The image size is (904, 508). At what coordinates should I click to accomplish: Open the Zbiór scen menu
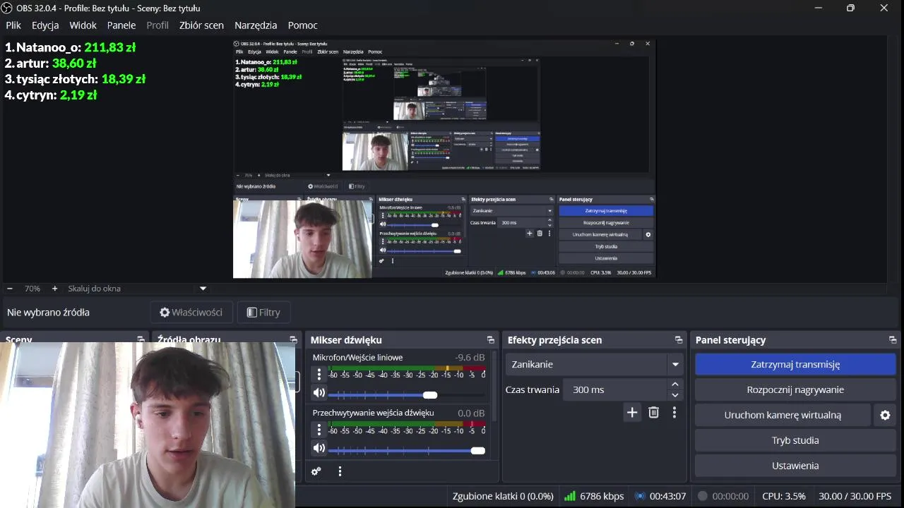pos(201,25)
